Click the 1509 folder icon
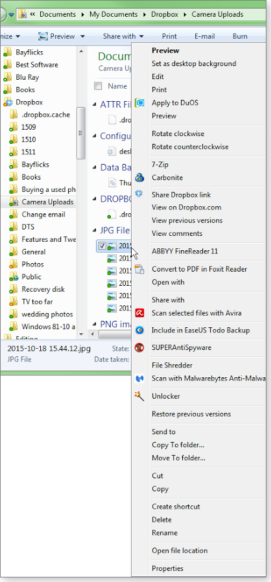This screenshot has width=271, height=582. pos(14,127)
